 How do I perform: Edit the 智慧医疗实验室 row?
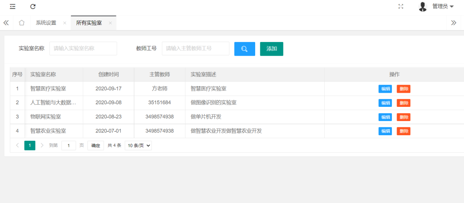pos(385,89)
